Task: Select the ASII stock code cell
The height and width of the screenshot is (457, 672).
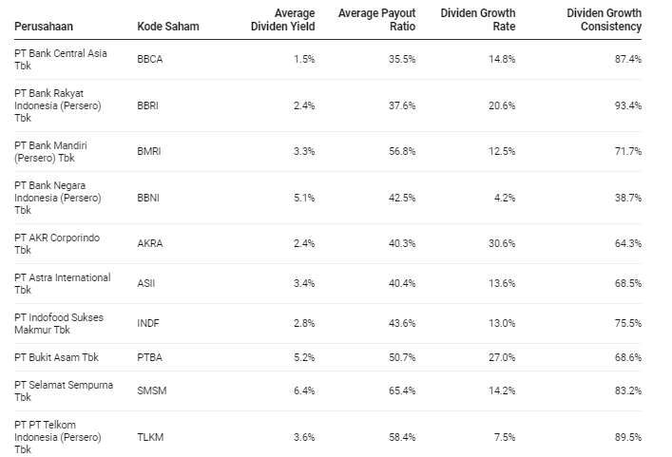Action: (x=145, y=283)
